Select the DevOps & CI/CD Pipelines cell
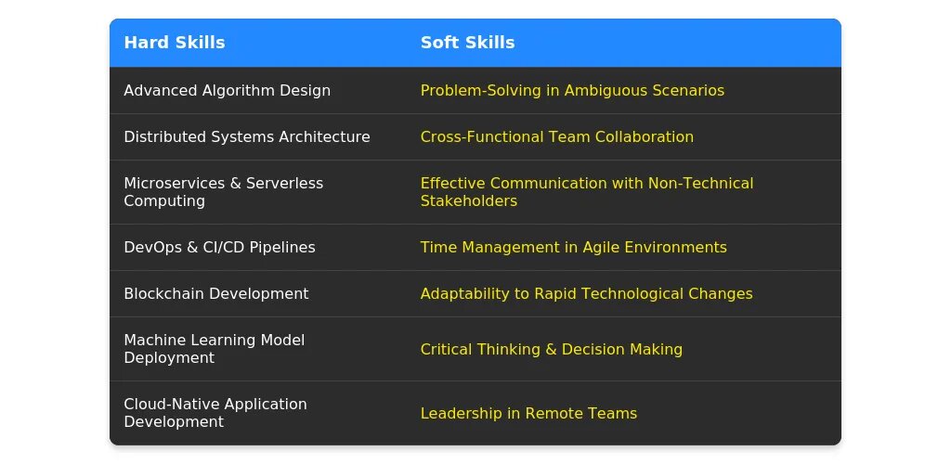 coord(219,248)
